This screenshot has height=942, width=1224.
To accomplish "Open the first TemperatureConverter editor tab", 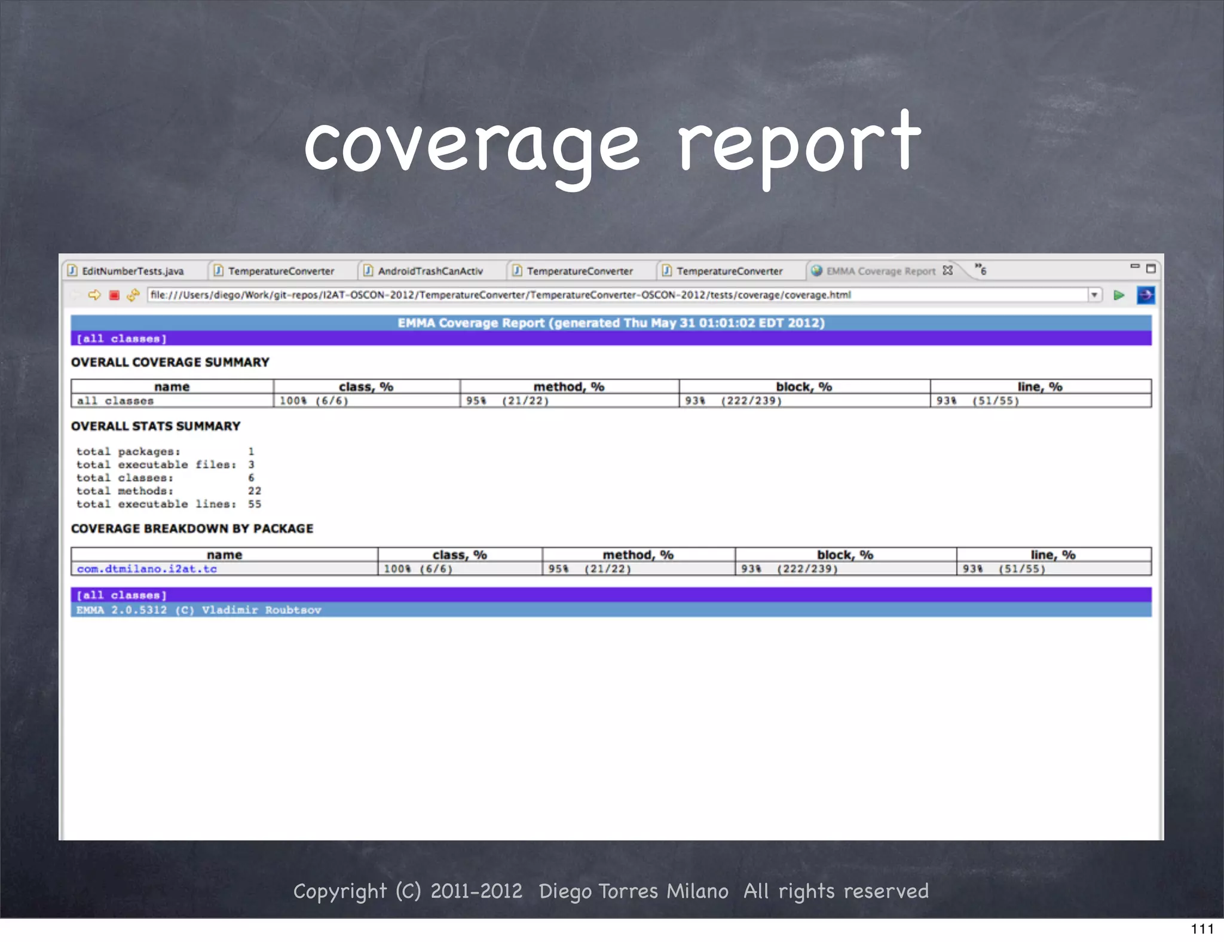I will pos(280,271).
